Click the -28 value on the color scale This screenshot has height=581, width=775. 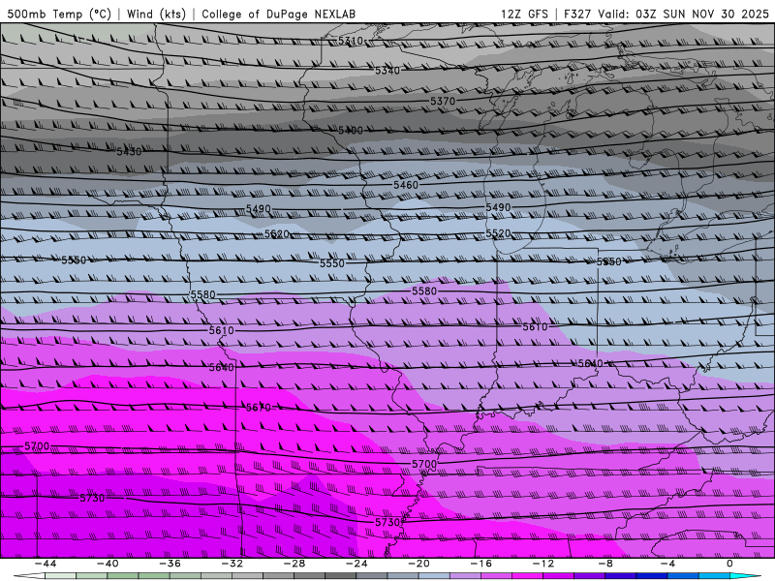pyautogui.click(x=294, y=564)
